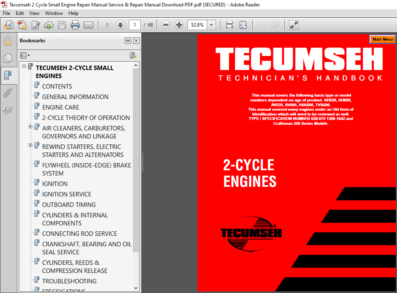Click the Create PDF toolbar icon
The height and width of the screenshot is (293, 397).
tap(9, 25)
